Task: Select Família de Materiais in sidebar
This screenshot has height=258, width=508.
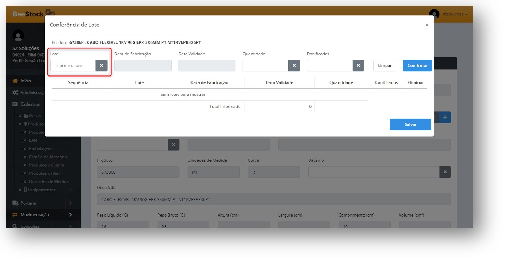Action: [48, 157]
